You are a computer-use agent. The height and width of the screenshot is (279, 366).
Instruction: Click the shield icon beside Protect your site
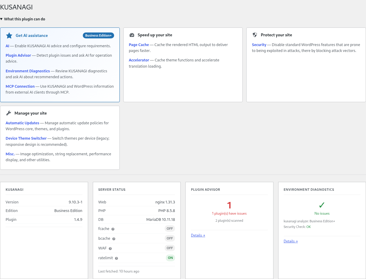(x=255, y=35)
